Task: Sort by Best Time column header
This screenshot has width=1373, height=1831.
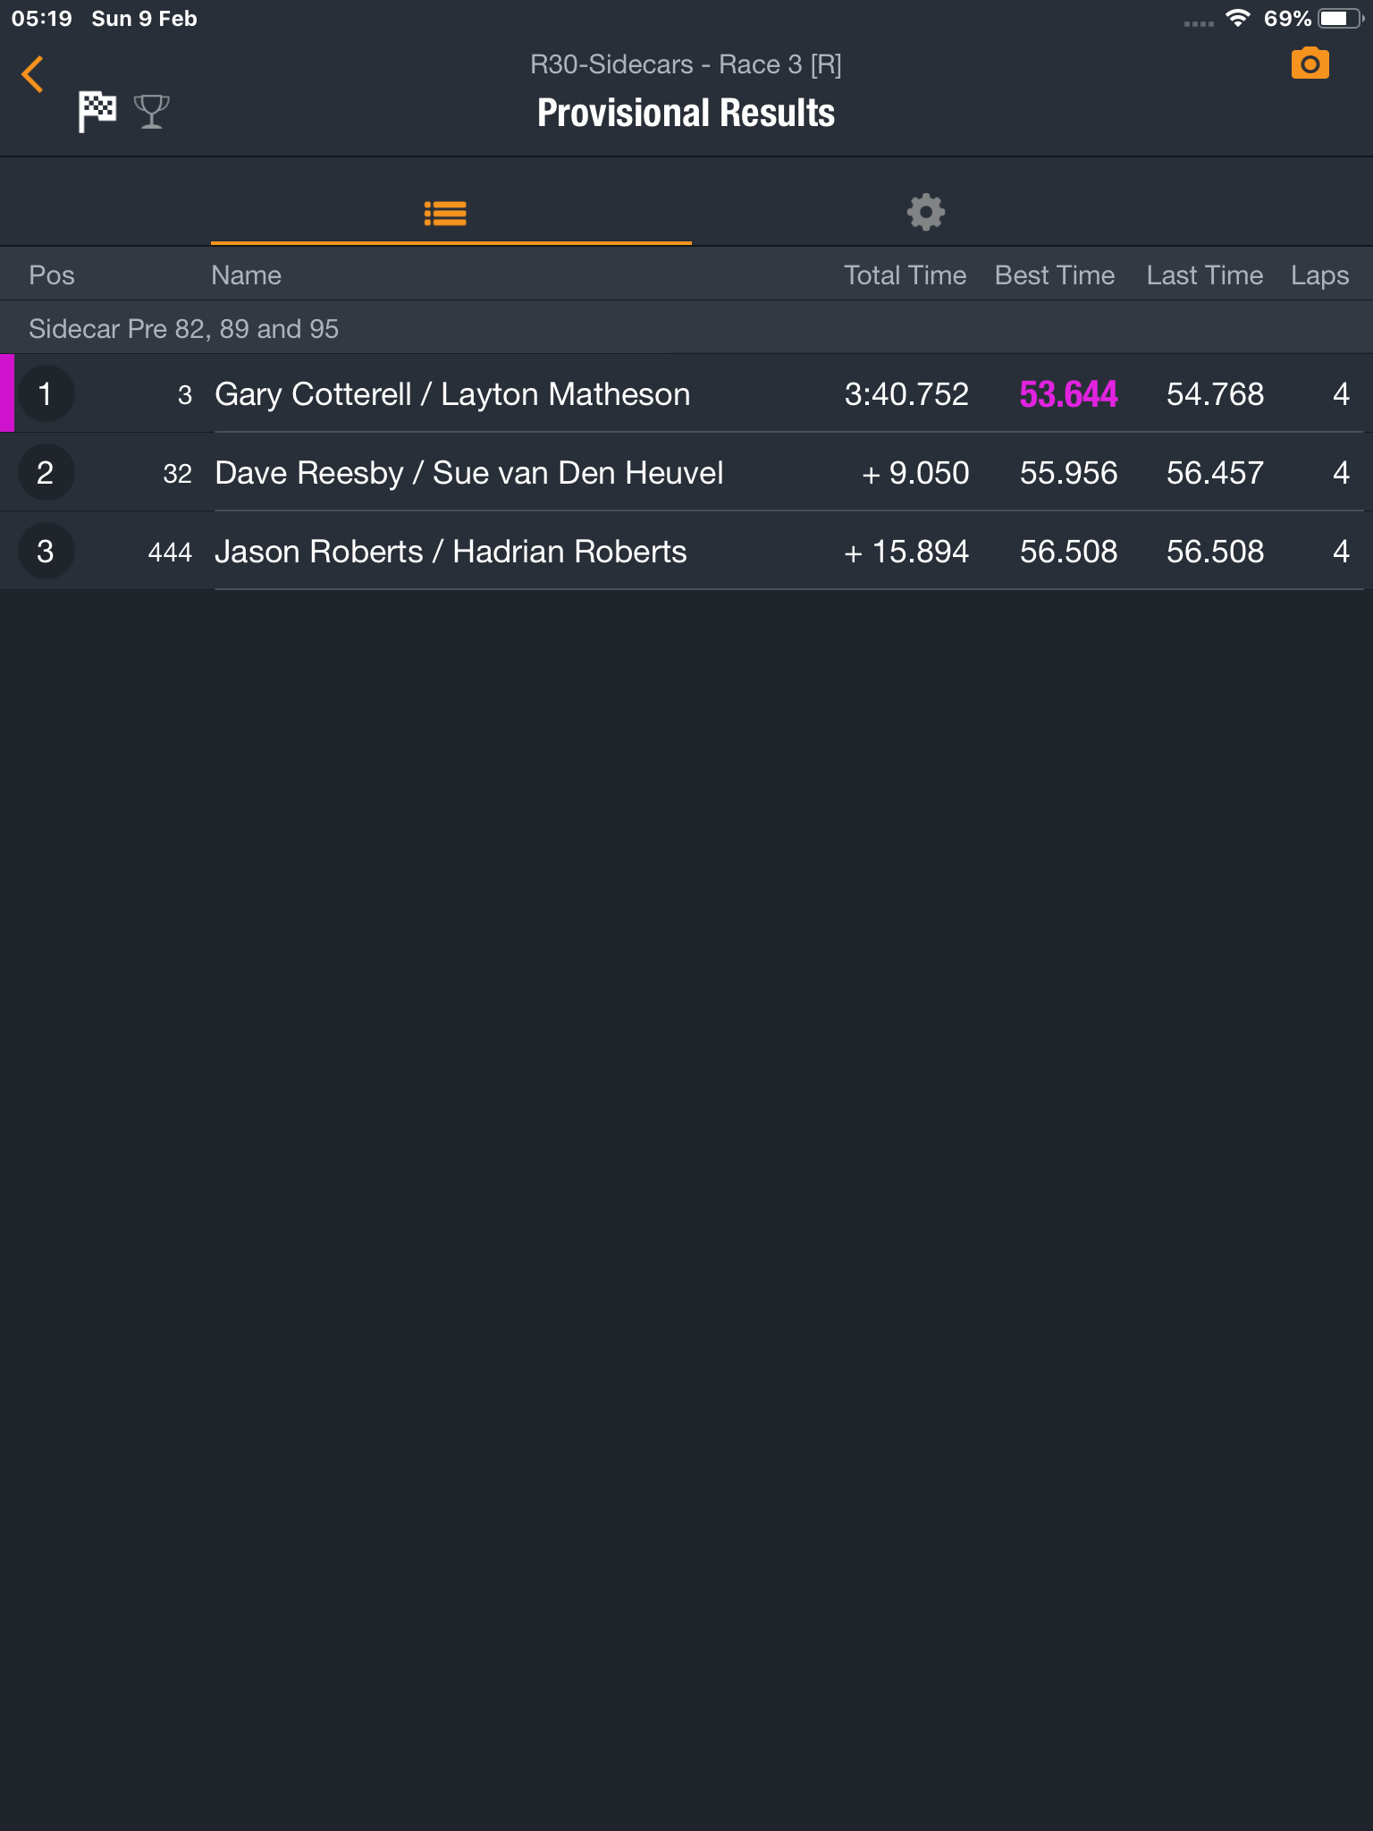Action: (1055, 275)
